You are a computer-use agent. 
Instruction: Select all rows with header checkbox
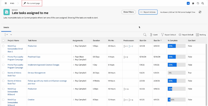(3, 40)
